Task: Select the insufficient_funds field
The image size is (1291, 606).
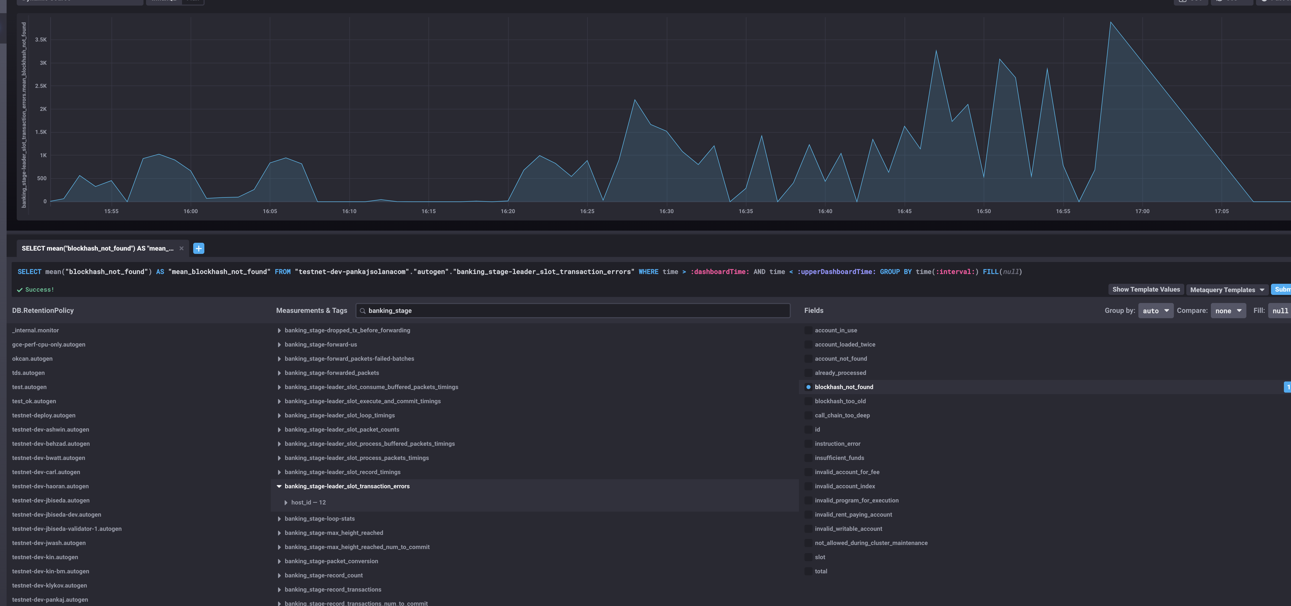Action: (808, 458)
